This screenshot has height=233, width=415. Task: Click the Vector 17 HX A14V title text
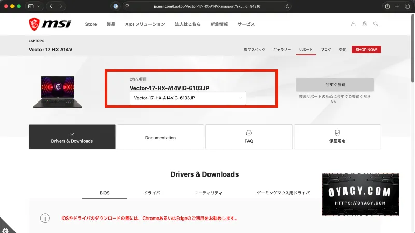click(x=50, y=50)
